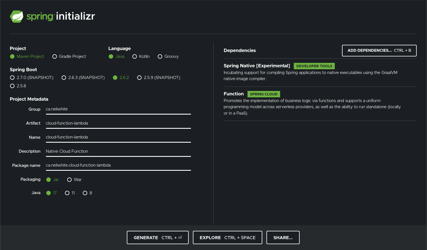Edit the Package name input field

118,165
